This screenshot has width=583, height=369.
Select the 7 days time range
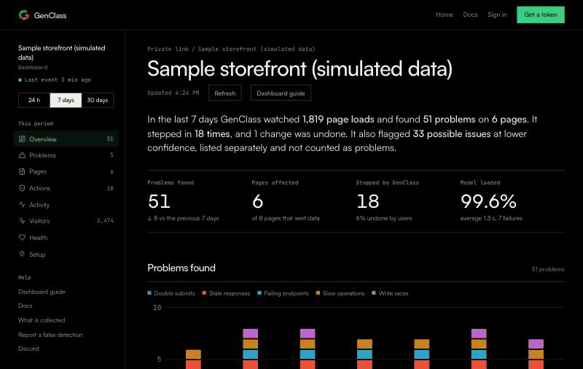coord(66,100)
